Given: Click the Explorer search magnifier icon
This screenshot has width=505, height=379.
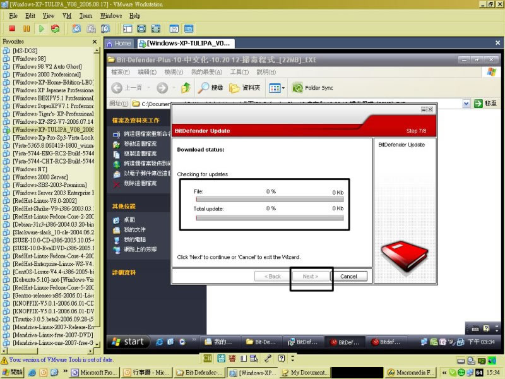Looking at the screenshot, I should pos(203,88).
